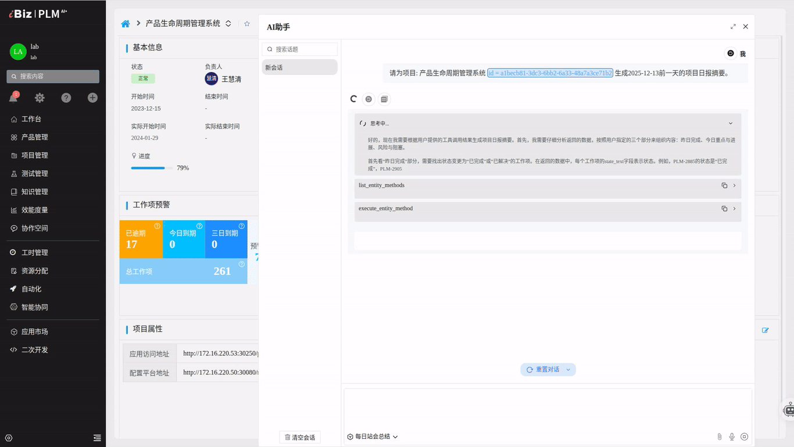Expand execute_entity_method tool call details

734,208
